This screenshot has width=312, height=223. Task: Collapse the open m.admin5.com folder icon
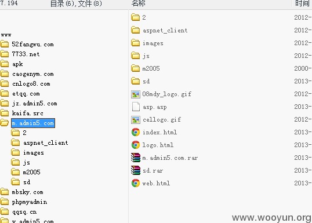click(x=5, y=123)
